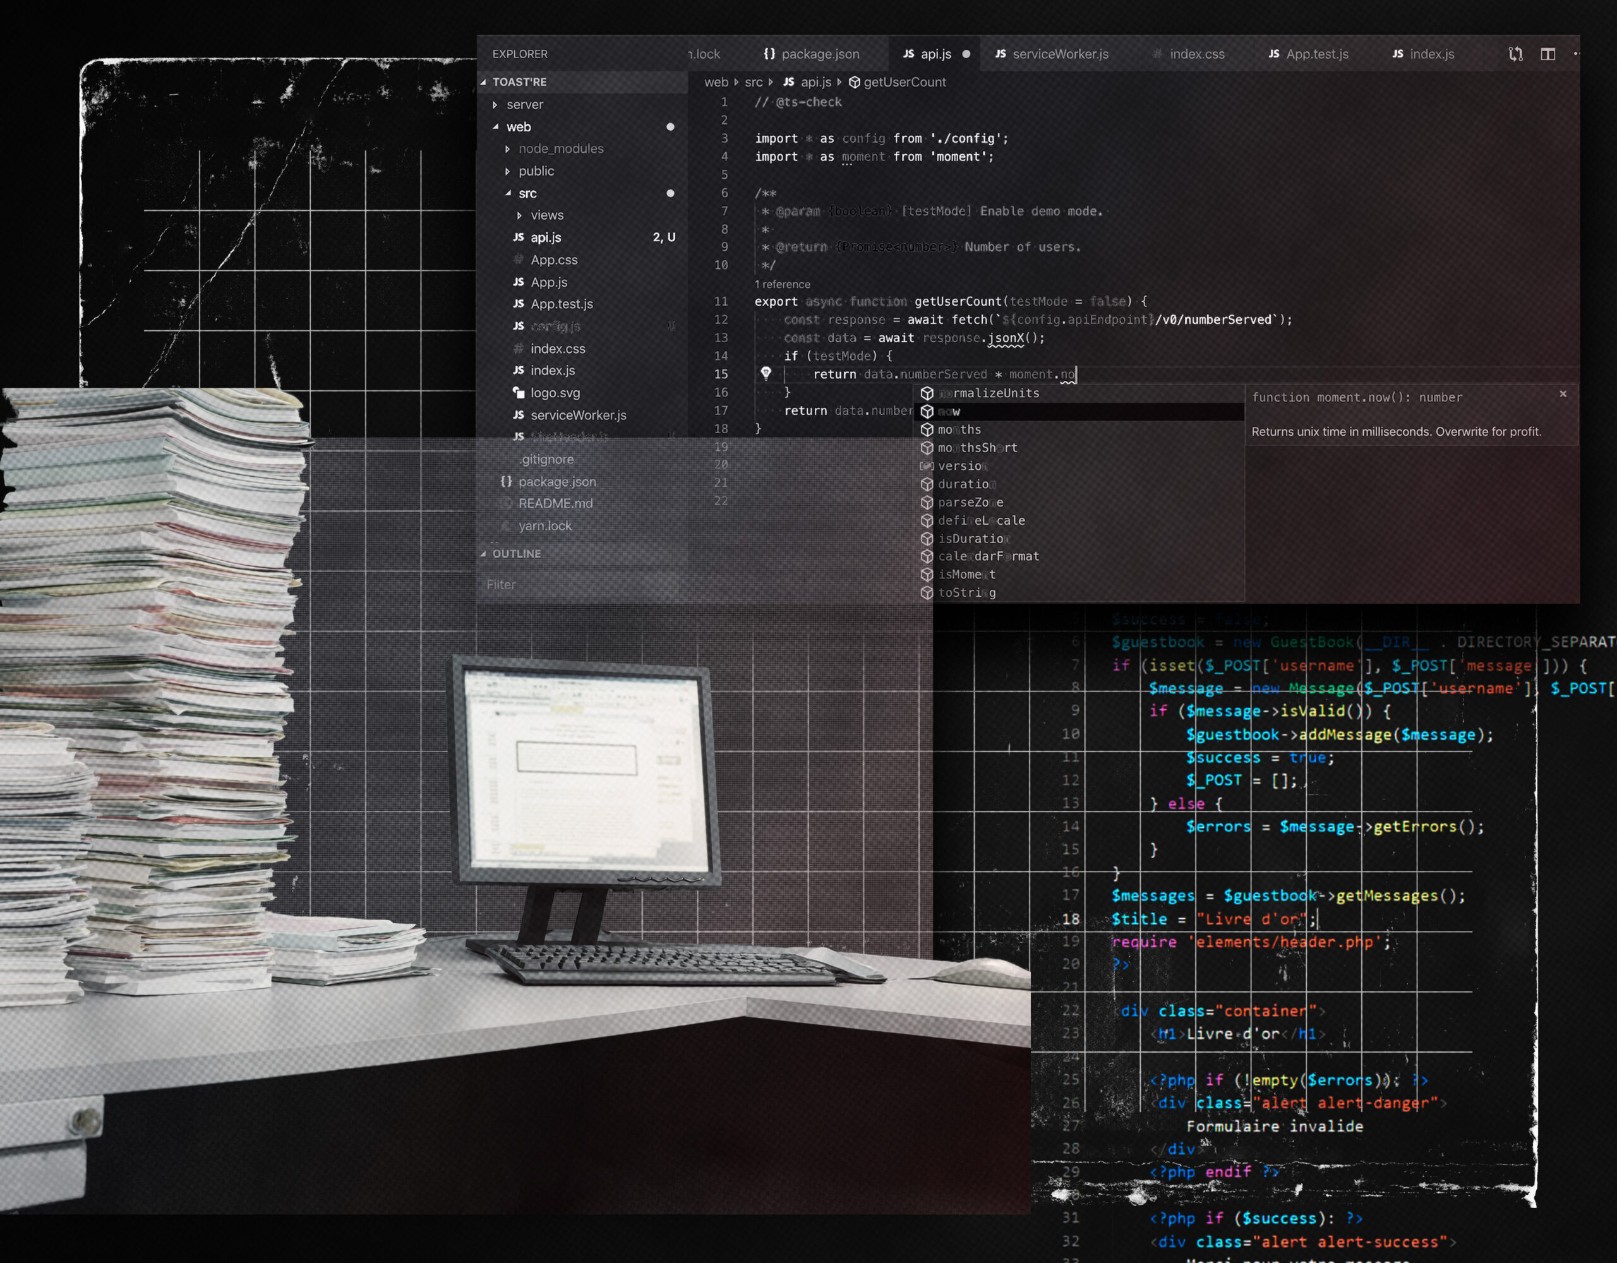This screenshot has width=1617, height=1263.
Task: Click the src breadcrumb segment
Action: pyautogui.click(x=753, y=82)
